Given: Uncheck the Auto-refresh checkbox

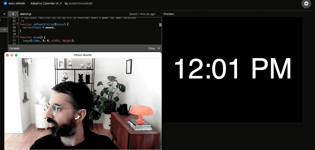Looking at the screenshot, I should (x=6, y=4).
